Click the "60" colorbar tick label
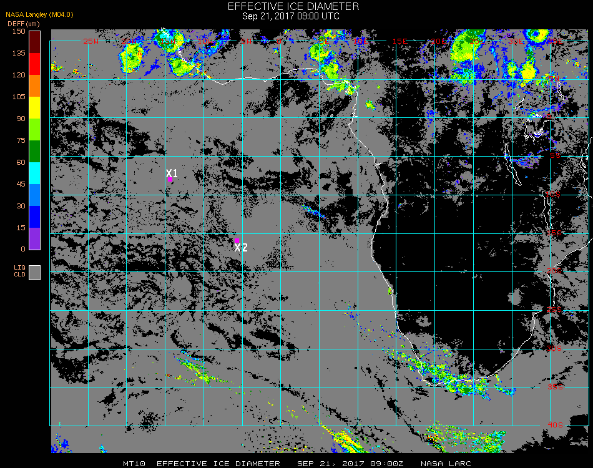This screenshot has height=468, width=593. (x=21, y=162)
